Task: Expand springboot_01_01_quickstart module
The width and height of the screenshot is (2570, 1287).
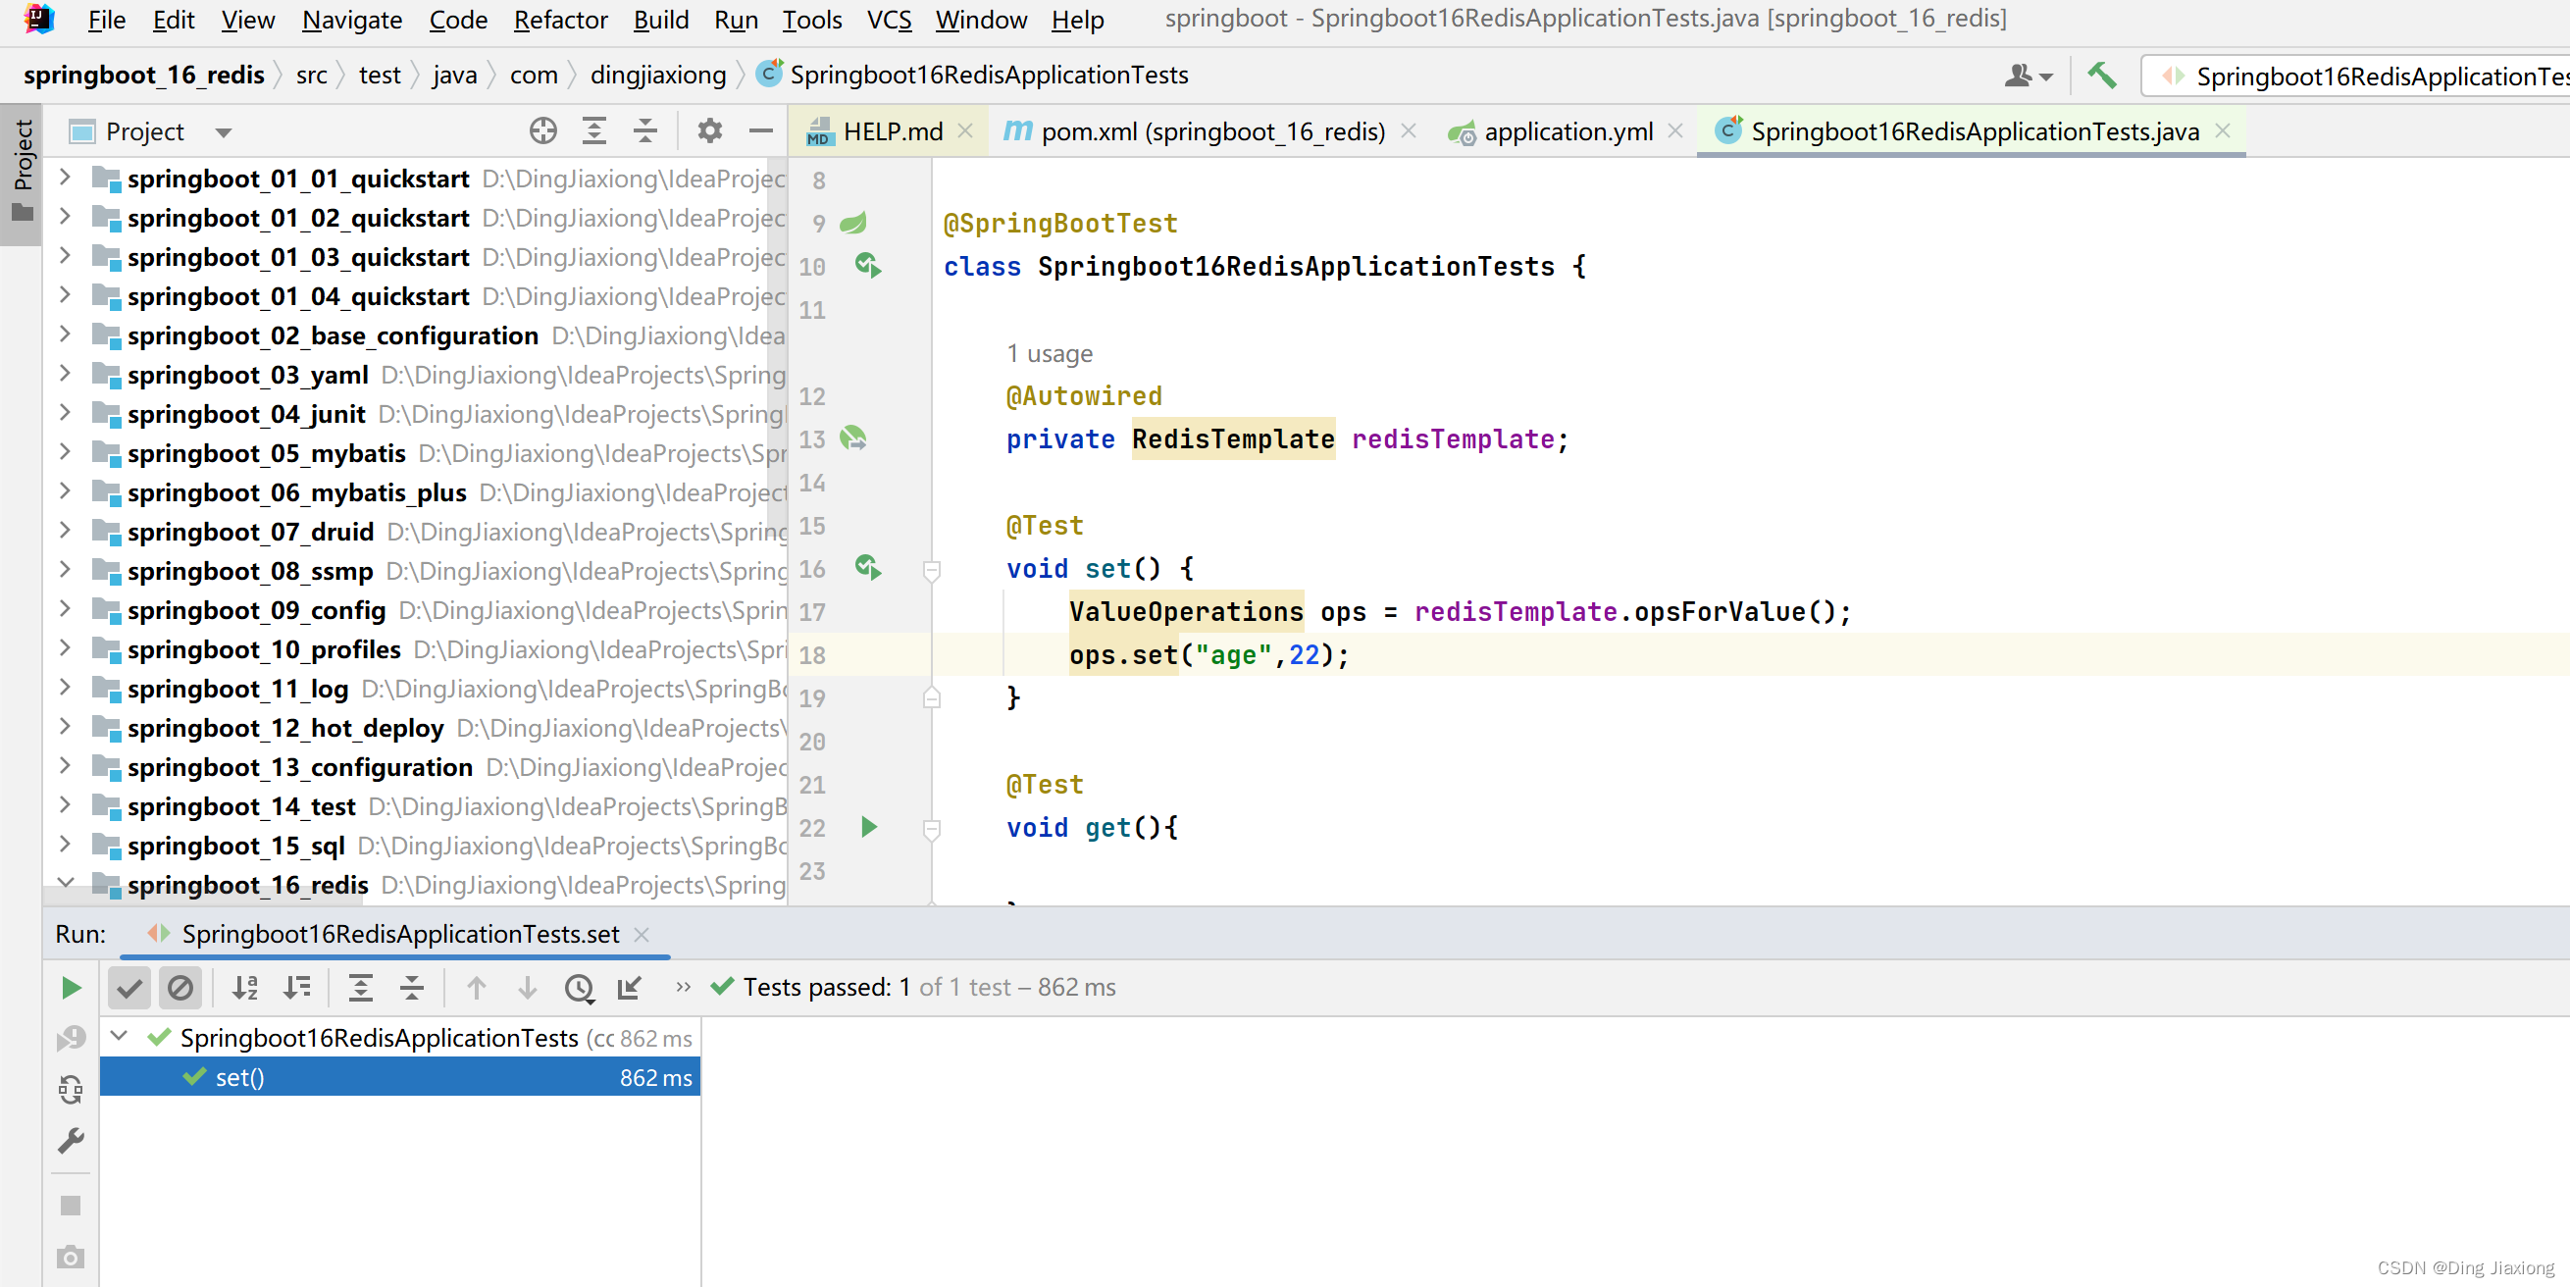Action: coord(65,178)
